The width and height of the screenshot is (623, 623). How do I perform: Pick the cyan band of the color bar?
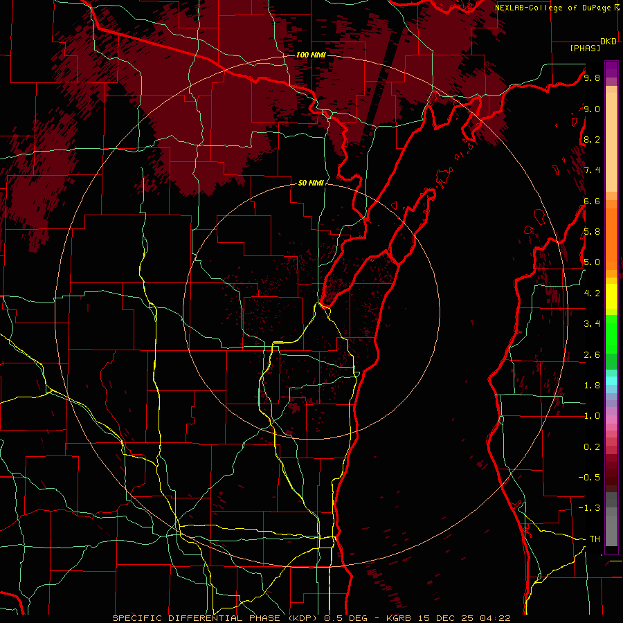(x=611, y=381)
